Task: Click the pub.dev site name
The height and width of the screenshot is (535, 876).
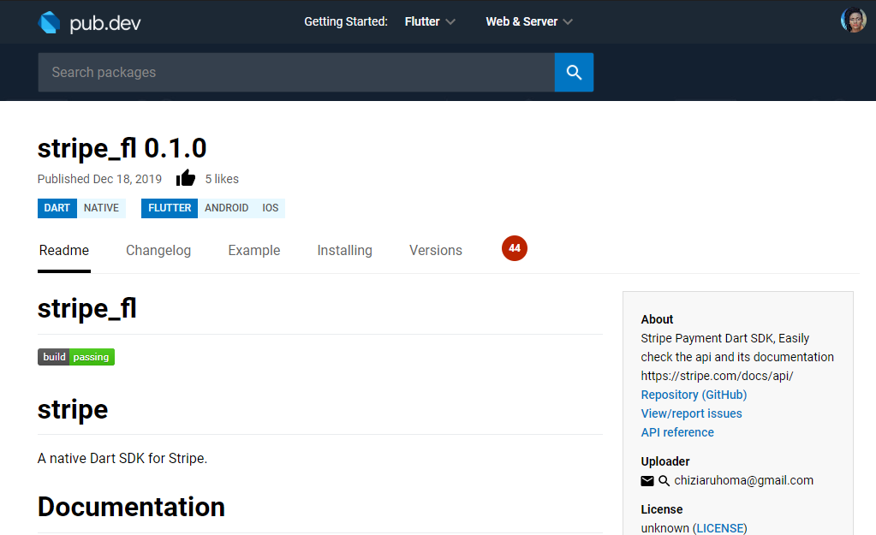Action: click(x=105, y=23)
